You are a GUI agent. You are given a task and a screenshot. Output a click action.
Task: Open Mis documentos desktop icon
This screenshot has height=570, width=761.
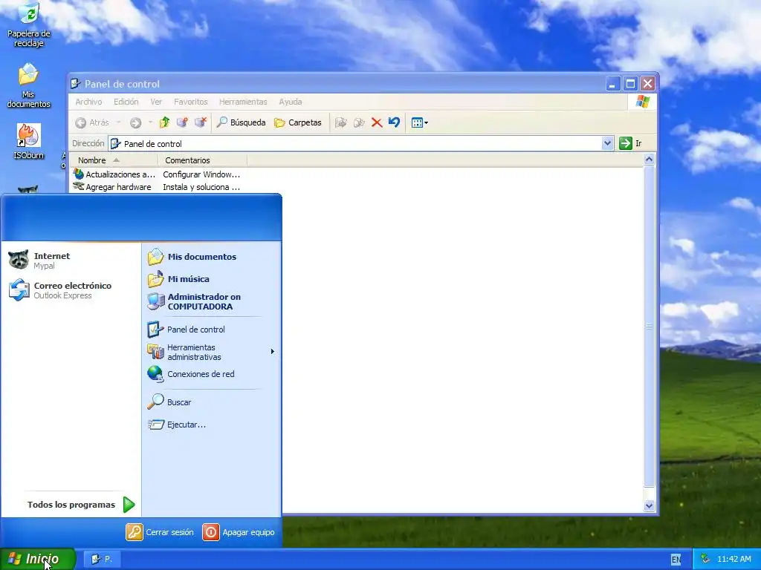coord(29,85)
